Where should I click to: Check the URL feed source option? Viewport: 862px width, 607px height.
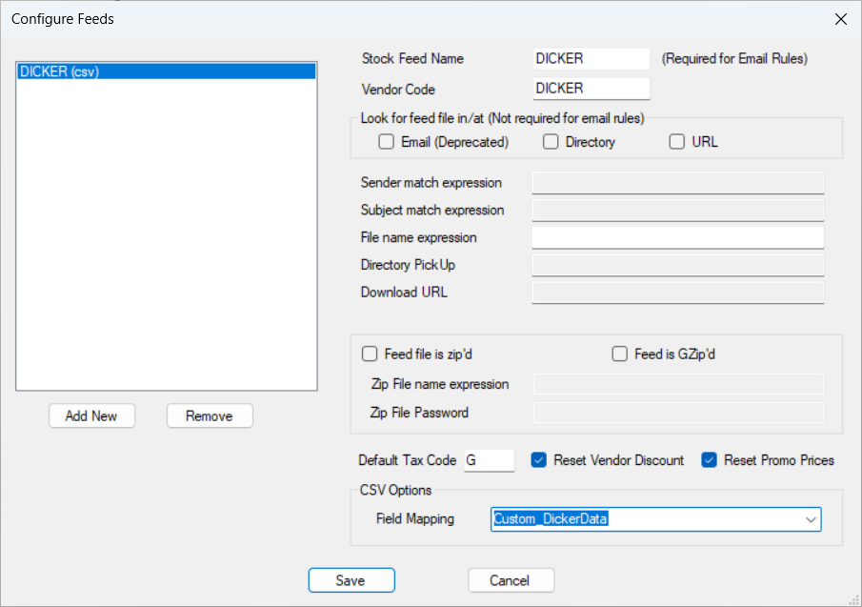[x=677, y=142]
